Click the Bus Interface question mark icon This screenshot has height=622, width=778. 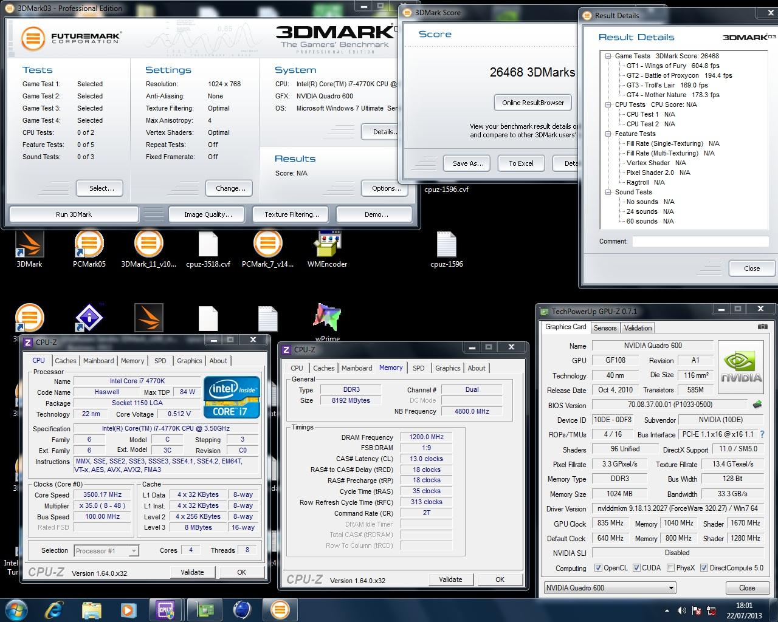pos(762,434)
